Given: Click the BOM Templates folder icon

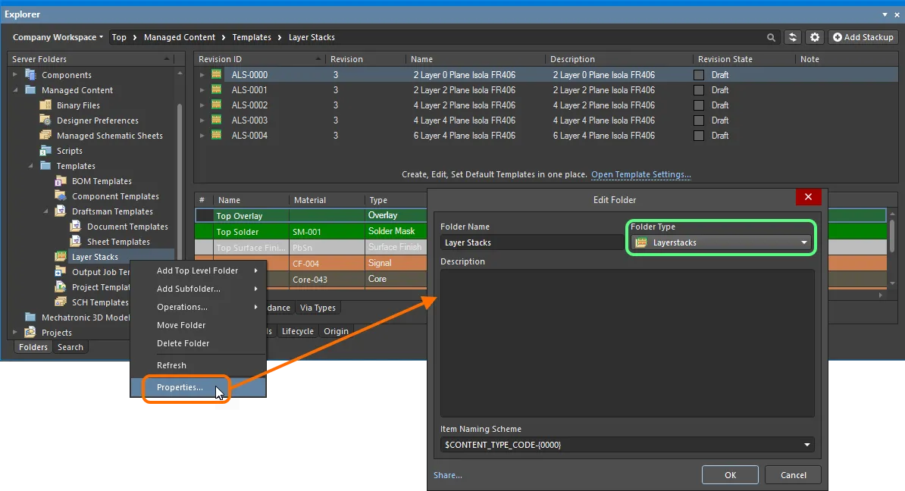Looking at the screenshot, I should [x=61, y=180].
